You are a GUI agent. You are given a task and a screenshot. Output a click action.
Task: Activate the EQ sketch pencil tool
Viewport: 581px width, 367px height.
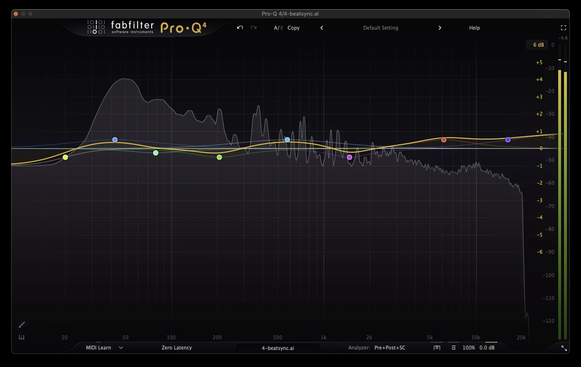point(22,325)
